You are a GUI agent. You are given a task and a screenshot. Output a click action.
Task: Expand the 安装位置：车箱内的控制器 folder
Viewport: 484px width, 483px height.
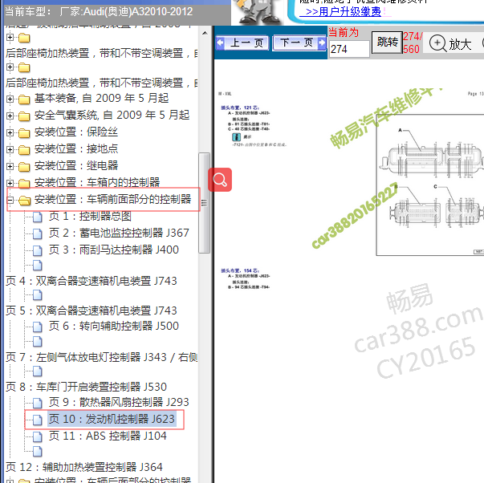[10, 183]
